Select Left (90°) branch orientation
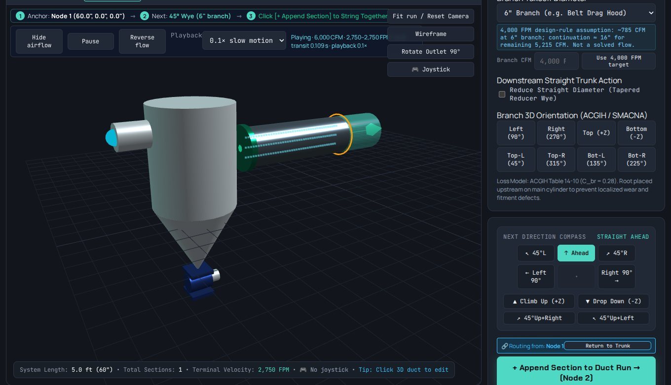The image size is (671, 385). coord(516,133)
